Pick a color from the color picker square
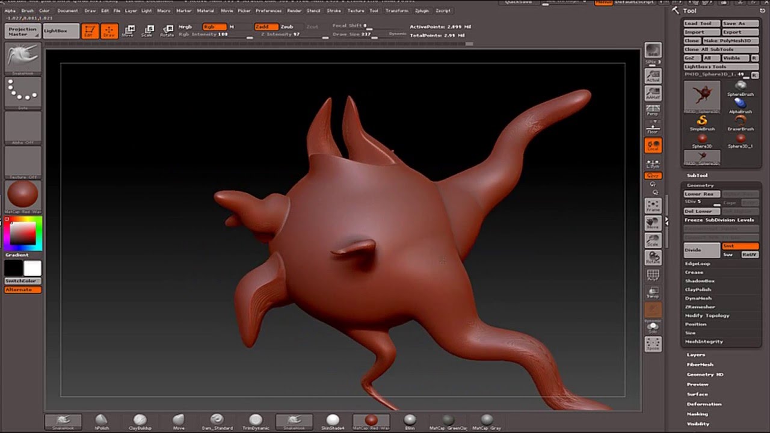770x433 pixels. 22,233
